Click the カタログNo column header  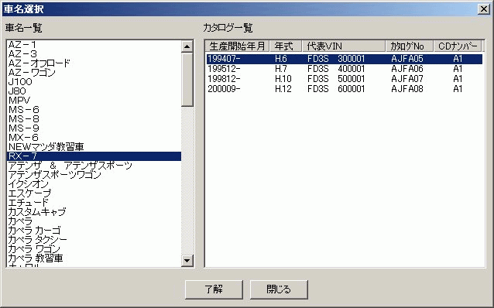pyautogui.click(x=410, y=46)
